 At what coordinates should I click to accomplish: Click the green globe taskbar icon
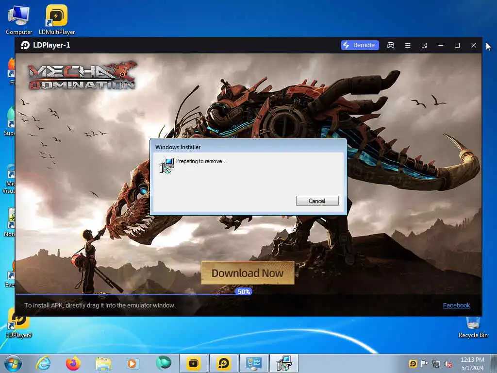pos(163,363)
